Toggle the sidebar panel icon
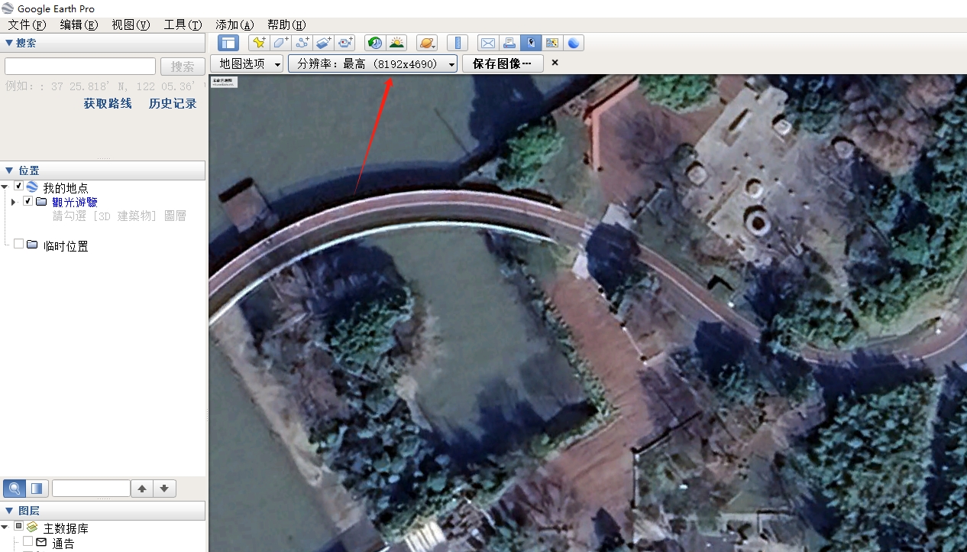 click(228, 43)
